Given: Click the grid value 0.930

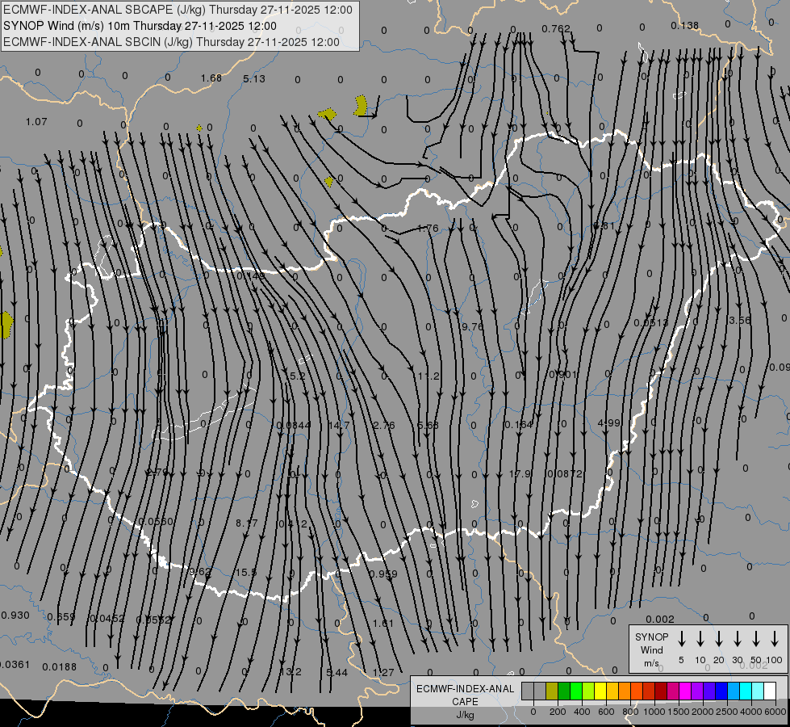Looking at the screenshot, I should (x=15, y=615).
